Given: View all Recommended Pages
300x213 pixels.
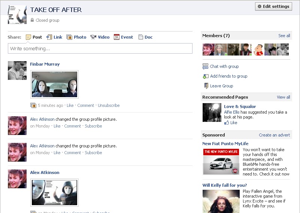Looking at the screenshot, I should pos(284,97).
